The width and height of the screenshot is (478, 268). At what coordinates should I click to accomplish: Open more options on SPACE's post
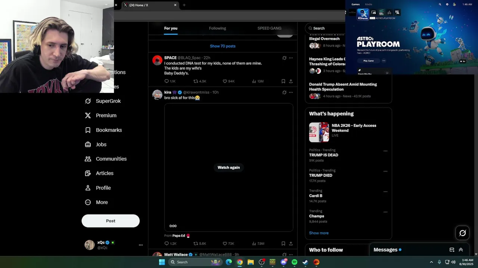pyautogui.click(x=291, y=58)
